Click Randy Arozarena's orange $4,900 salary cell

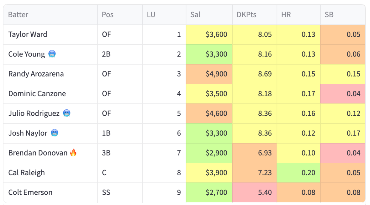pyautogui.click(x=209, y=74)
